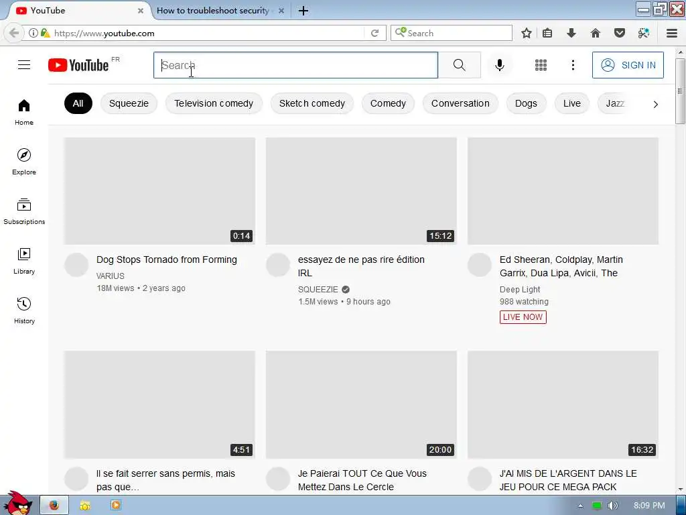Open Deep Light channel link
686x515 pixels.
(x=520, y=290)
